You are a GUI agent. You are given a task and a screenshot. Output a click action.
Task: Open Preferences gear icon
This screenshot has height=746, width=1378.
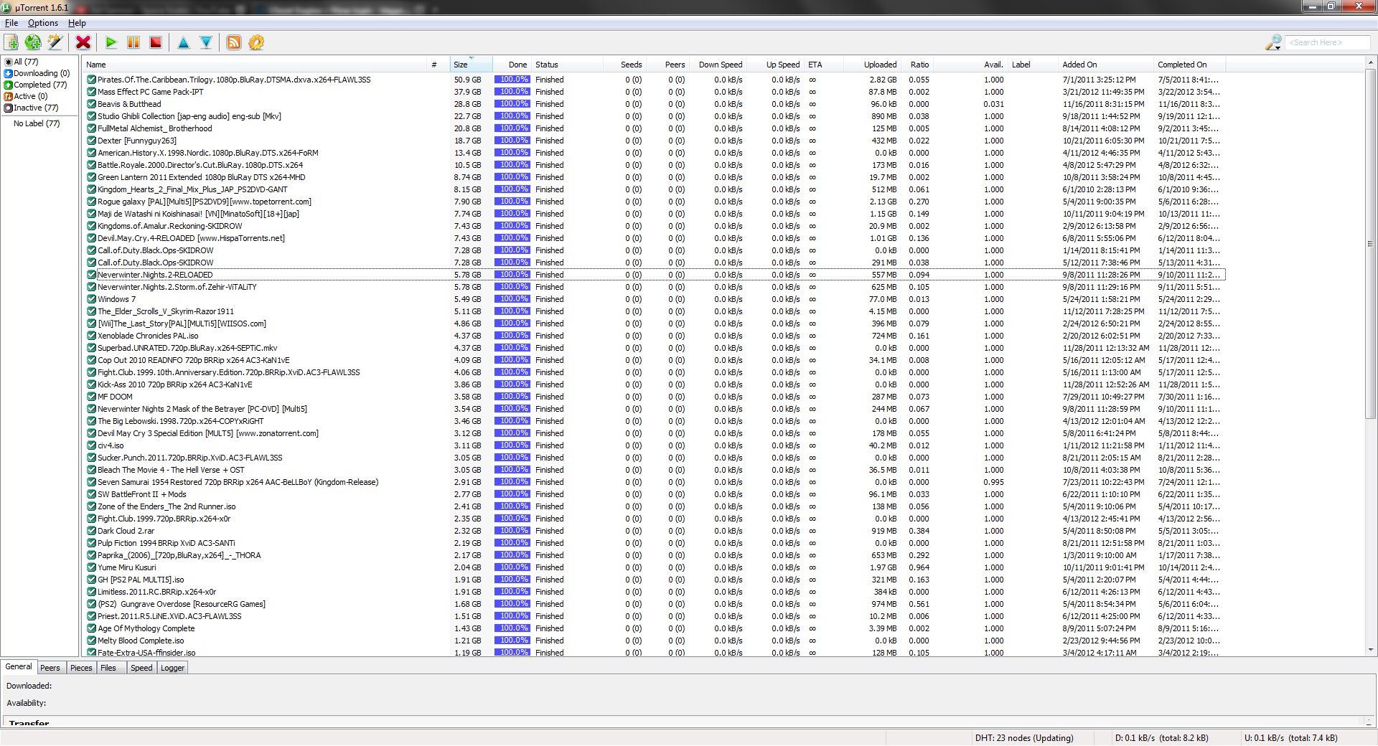(x=256, y=42)
